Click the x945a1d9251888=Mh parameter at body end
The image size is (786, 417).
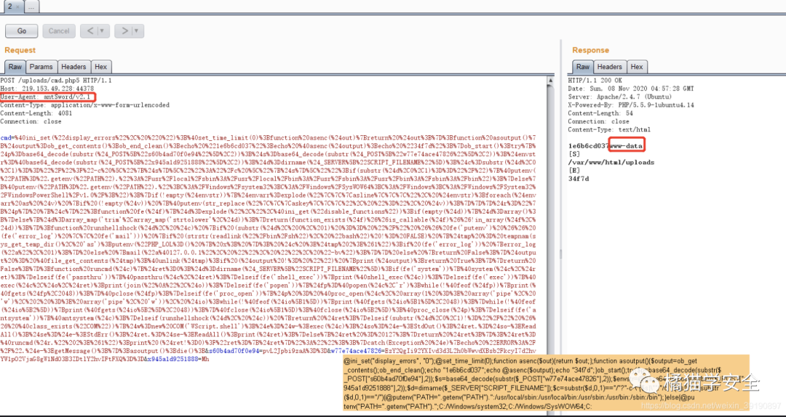(177, 359)
